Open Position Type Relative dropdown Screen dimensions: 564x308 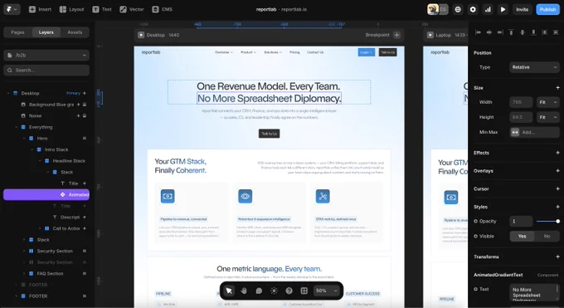(x=534, y=67)
